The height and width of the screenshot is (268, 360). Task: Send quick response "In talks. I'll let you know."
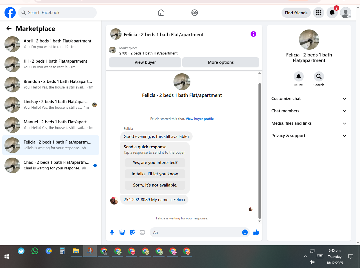coord(155,174)
